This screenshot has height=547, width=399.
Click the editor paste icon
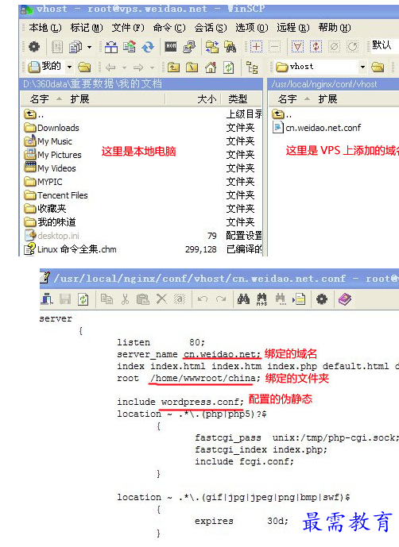[x=143, y=299]
